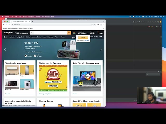The image size is (166, 124).
Task: Open 'Best Sellers' in Amazon nav
Action: click(x=12, y=37)
